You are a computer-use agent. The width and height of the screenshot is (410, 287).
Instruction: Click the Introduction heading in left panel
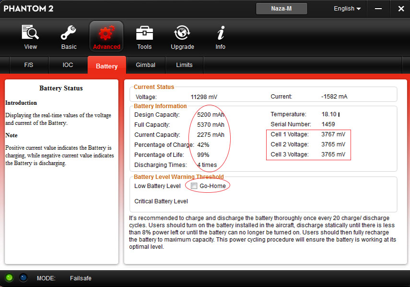click(21, 103)
